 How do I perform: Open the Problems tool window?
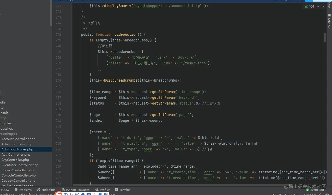[x=23, y=190]
